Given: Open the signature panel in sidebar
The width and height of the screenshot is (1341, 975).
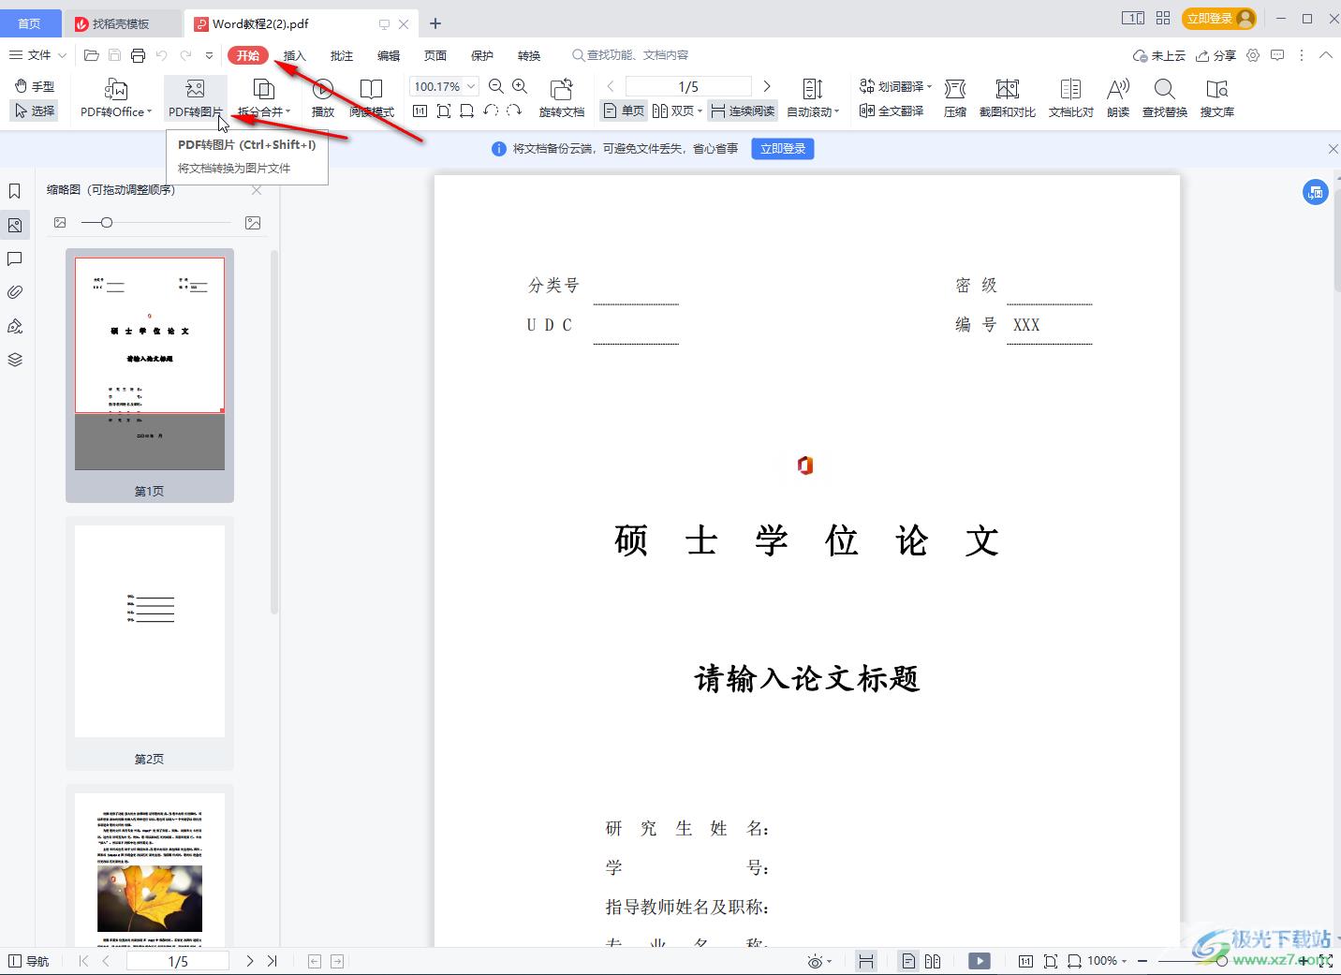Looking at the screenshot, I should (15, 326).
